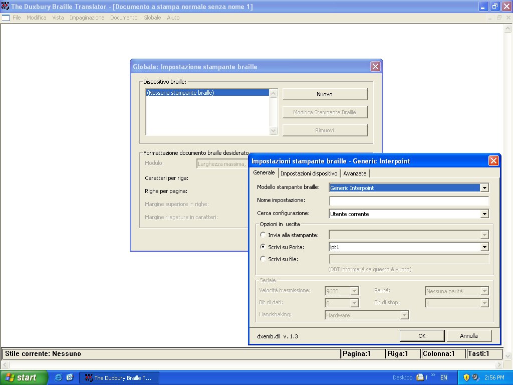Viewport: 513px width, 385px height.
Task: Click Colonna:1 in status bar
Action: (x=443, y=353)
